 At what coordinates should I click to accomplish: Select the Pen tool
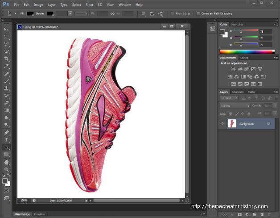[6, 132]
